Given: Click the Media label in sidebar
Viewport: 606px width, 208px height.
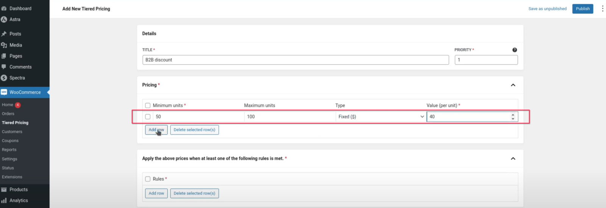Looking at the screenshot, I should pyautogui.click(x=16, y=45).
